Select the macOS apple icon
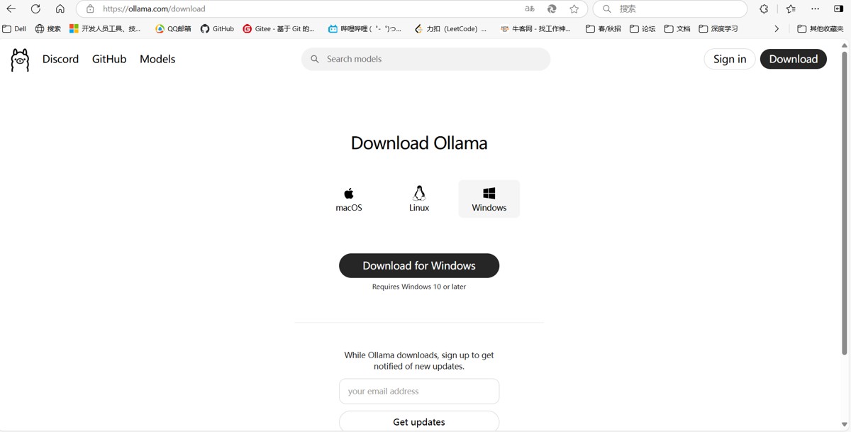Viewport: 851px width, 432px height. pos(348,193)
